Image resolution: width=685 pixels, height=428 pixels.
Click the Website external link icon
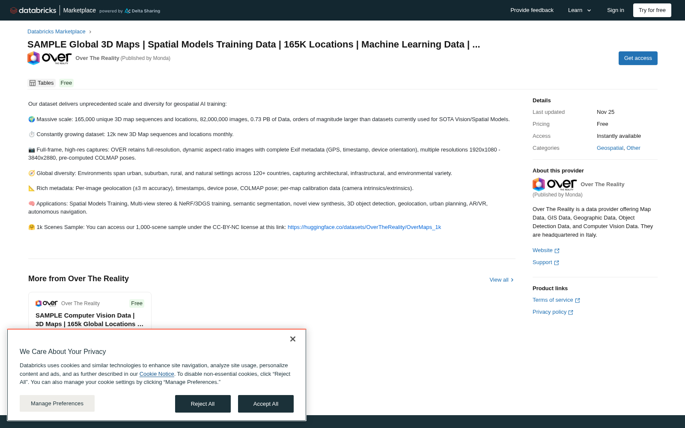tap(557, 251)
